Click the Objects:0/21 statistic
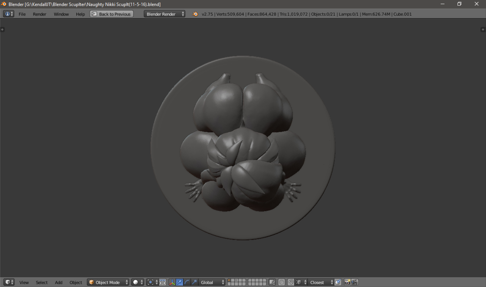 click(323, 14)
